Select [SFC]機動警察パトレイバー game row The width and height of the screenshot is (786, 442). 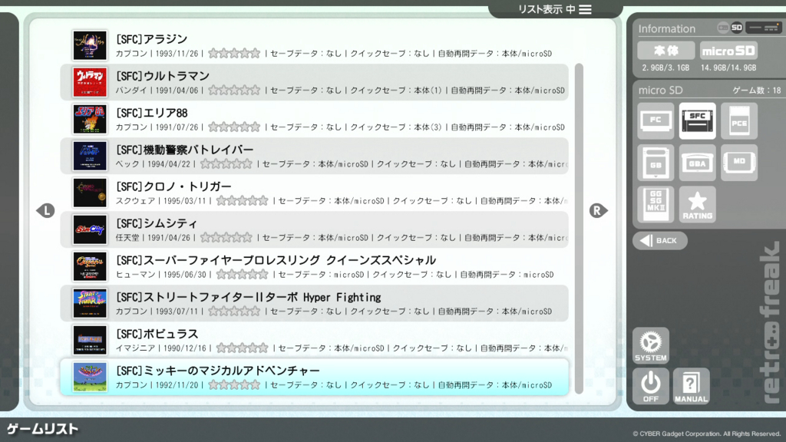point(314,156)
